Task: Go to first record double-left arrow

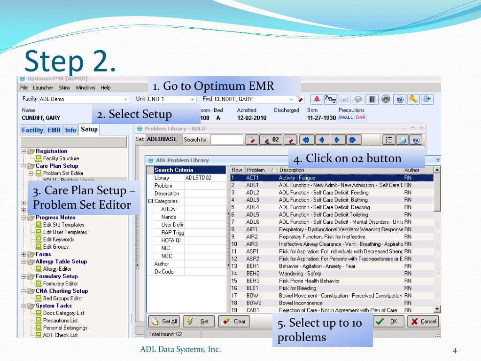Action: click(306, 140)
